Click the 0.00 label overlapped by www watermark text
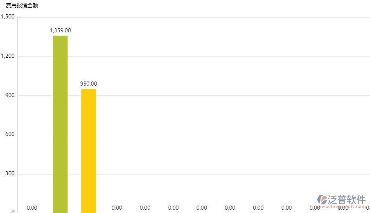 tap(315, 208)
